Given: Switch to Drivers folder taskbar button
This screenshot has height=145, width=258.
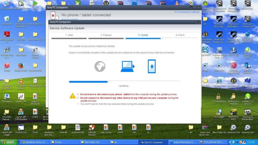Looking at the screenshot, I should point(64,142).
